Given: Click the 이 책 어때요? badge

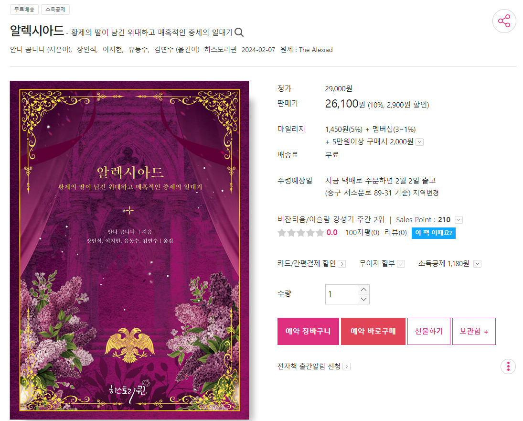Looking at the screenshot, I should (x=433, y=233).
